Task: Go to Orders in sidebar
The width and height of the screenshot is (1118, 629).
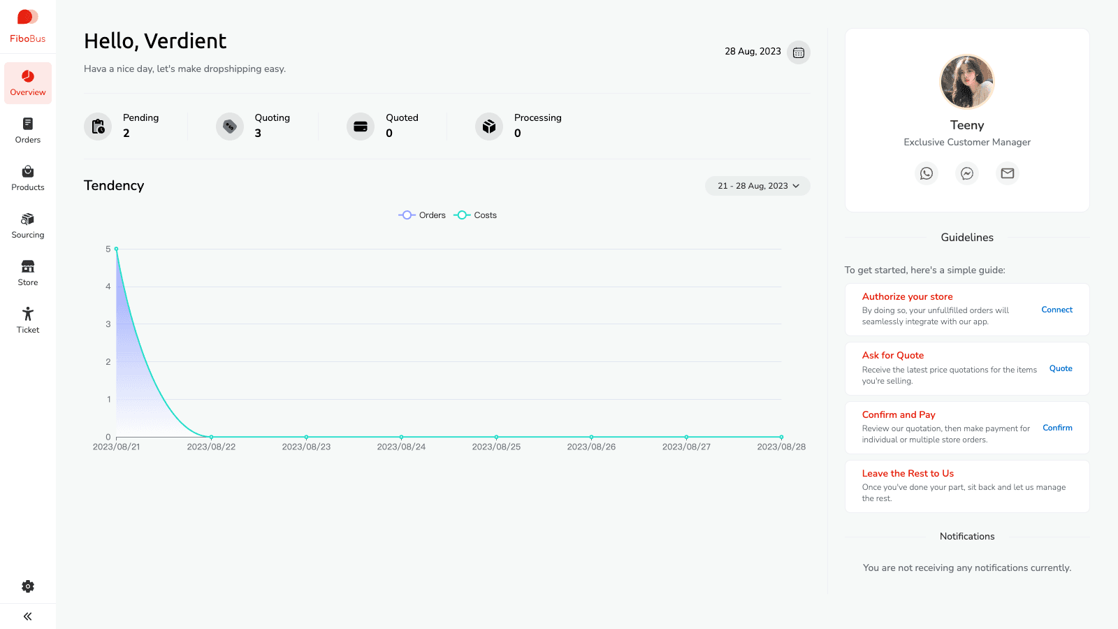Action: (x=28, y=130)
